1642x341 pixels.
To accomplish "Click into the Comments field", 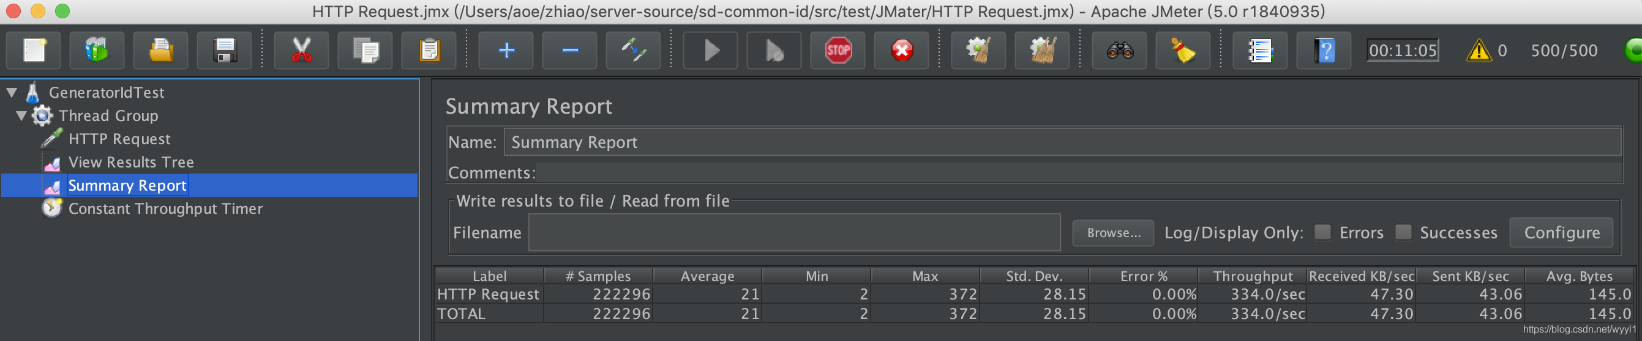I will [1079, 172].
